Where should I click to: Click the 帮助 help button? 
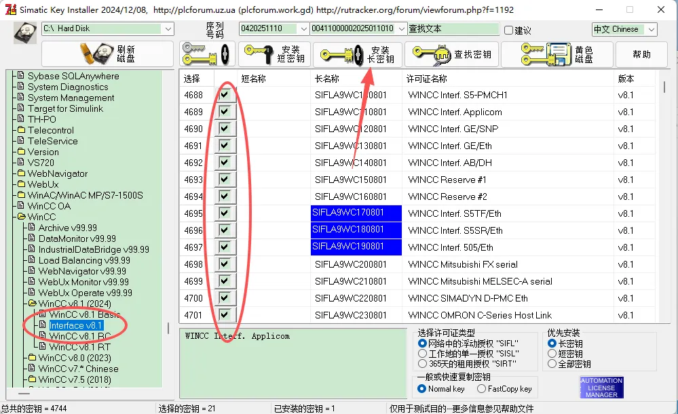point(641,54)
